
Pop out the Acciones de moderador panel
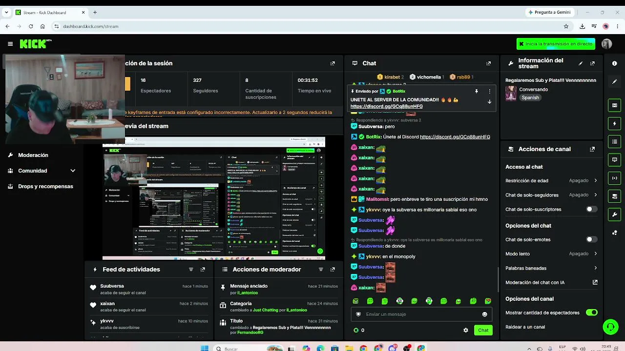[333, 270]
